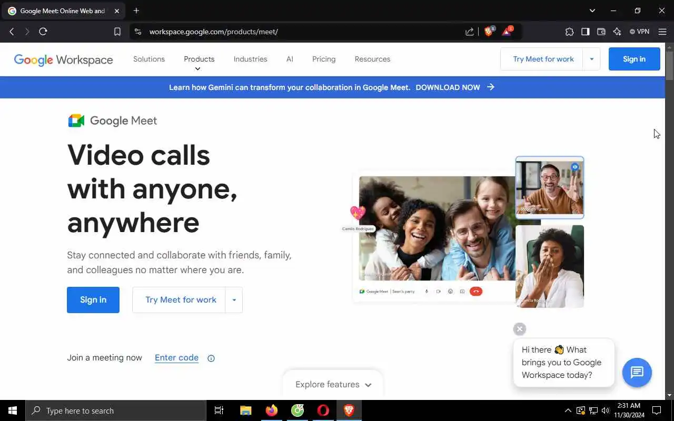The image size is (674, 421).
Task: Open Brave Shields lion icon
Action: coord(489,32)
